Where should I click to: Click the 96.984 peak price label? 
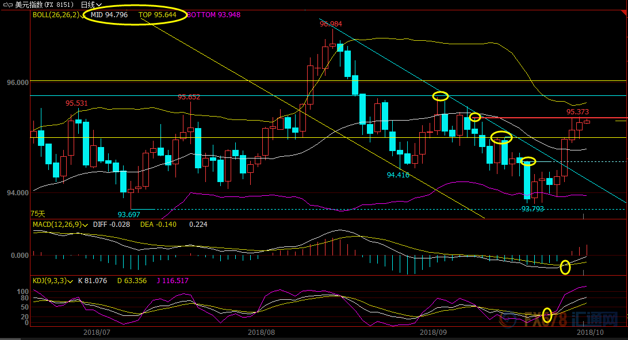pyautogui.click(x=331, y=24)
